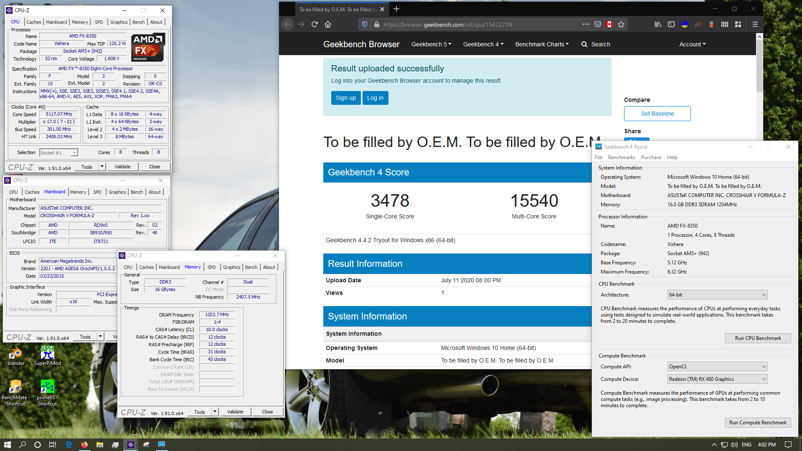This screenshot has width=802, height=451.
Task: Open page actions three-dot menu
Action: click(586, 24)
